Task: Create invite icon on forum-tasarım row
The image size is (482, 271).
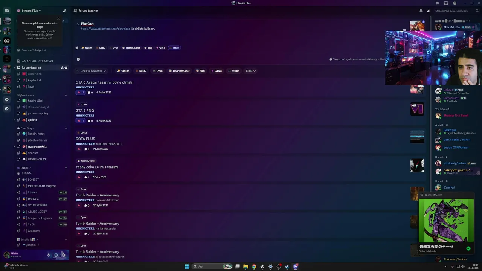Action: [x=62, y=67]
